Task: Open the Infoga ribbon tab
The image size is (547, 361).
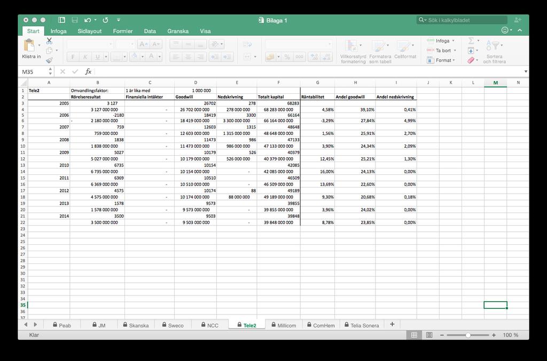Action: point(58,31)
